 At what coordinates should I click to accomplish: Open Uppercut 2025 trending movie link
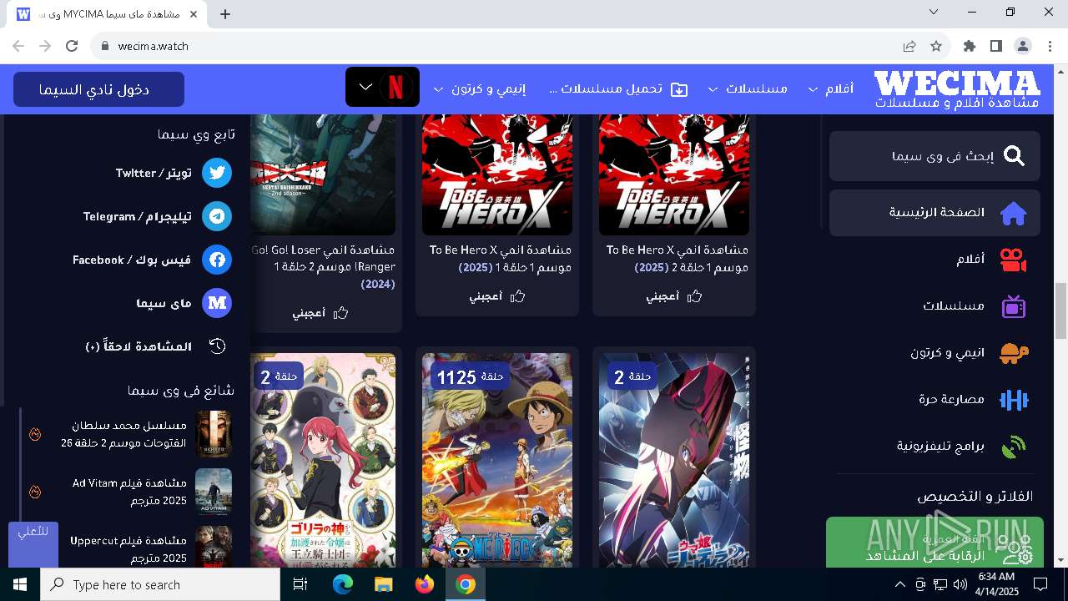128,549
